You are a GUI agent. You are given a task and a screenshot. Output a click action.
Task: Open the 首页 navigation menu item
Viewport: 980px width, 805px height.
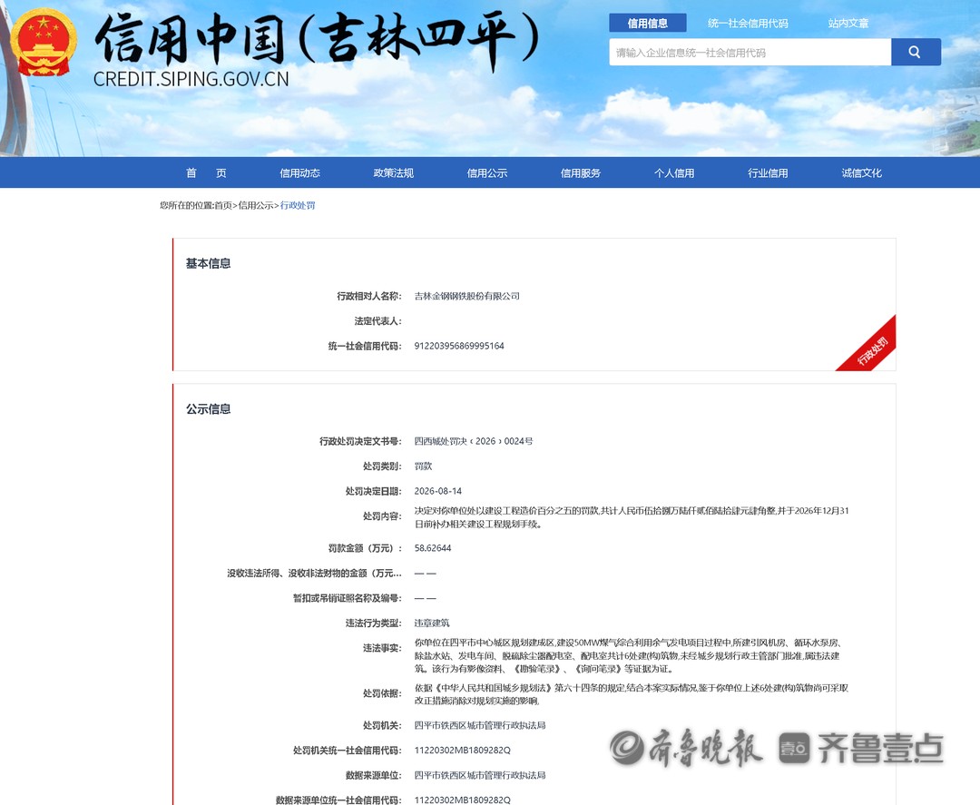pyautogui.click(x=206, y=173)
